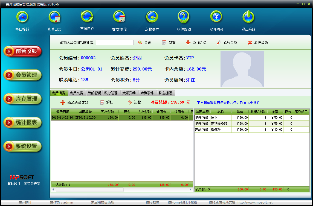This screenshot has height=206, width=313.
Task: Open 统计报表 statistics sidebar button
Action: coord(23,123)
